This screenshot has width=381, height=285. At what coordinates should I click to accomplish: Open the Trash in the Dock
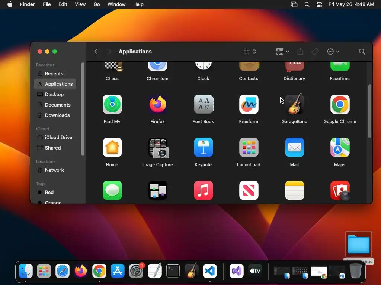coord(355,271)
